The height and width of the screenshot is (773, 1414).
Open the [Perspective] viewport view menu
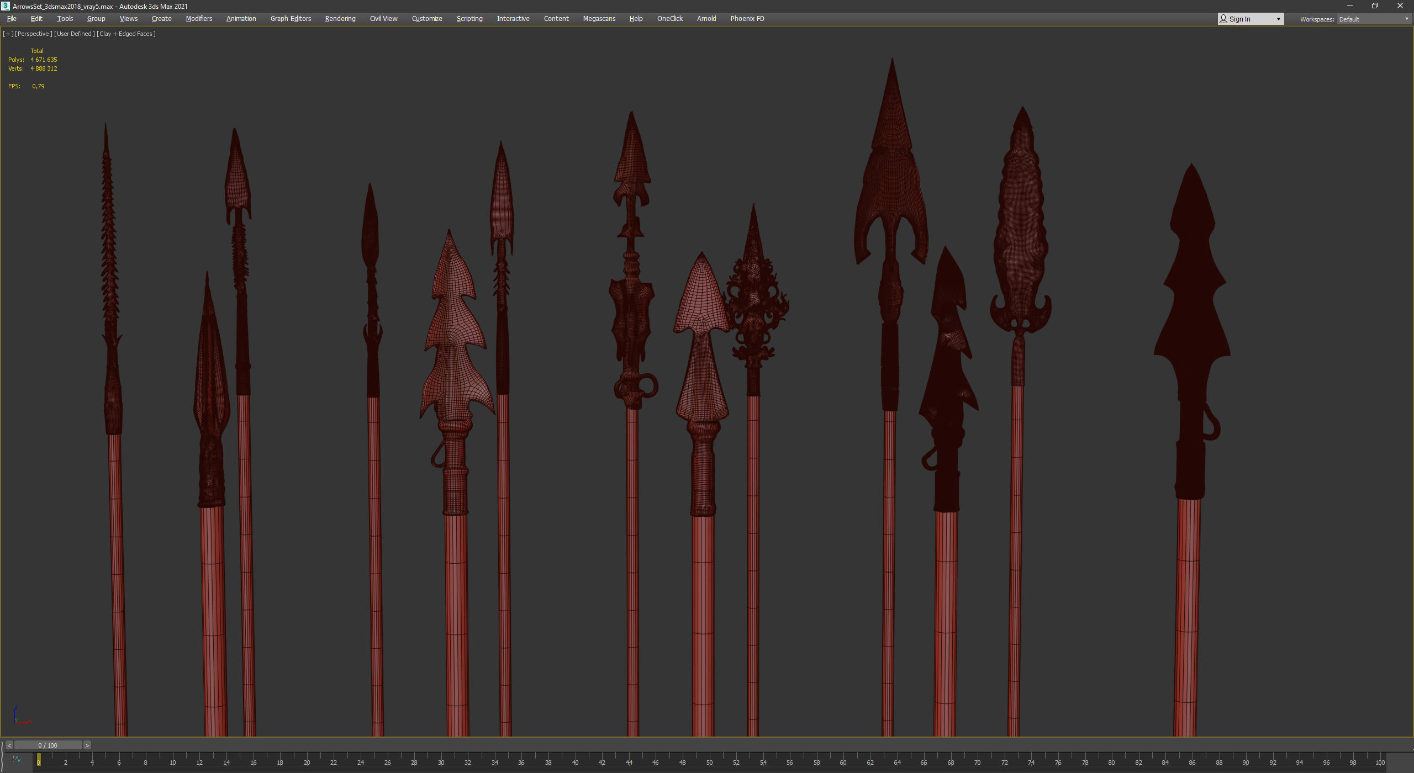point(34,34)
